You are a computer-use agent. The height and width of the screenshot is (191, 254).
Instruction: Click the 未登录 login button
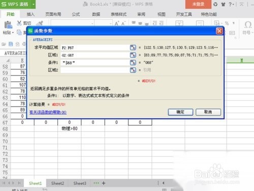tap(198, 4)
